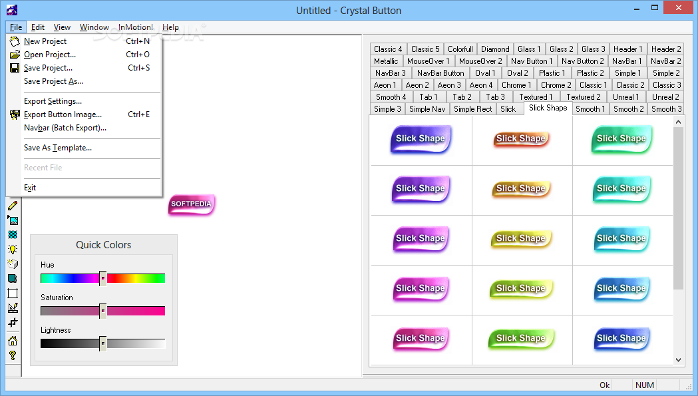Viewport: 698px width, 396px height.
Task: Click the template list scroll down arrow
Action: click(678, 360)
